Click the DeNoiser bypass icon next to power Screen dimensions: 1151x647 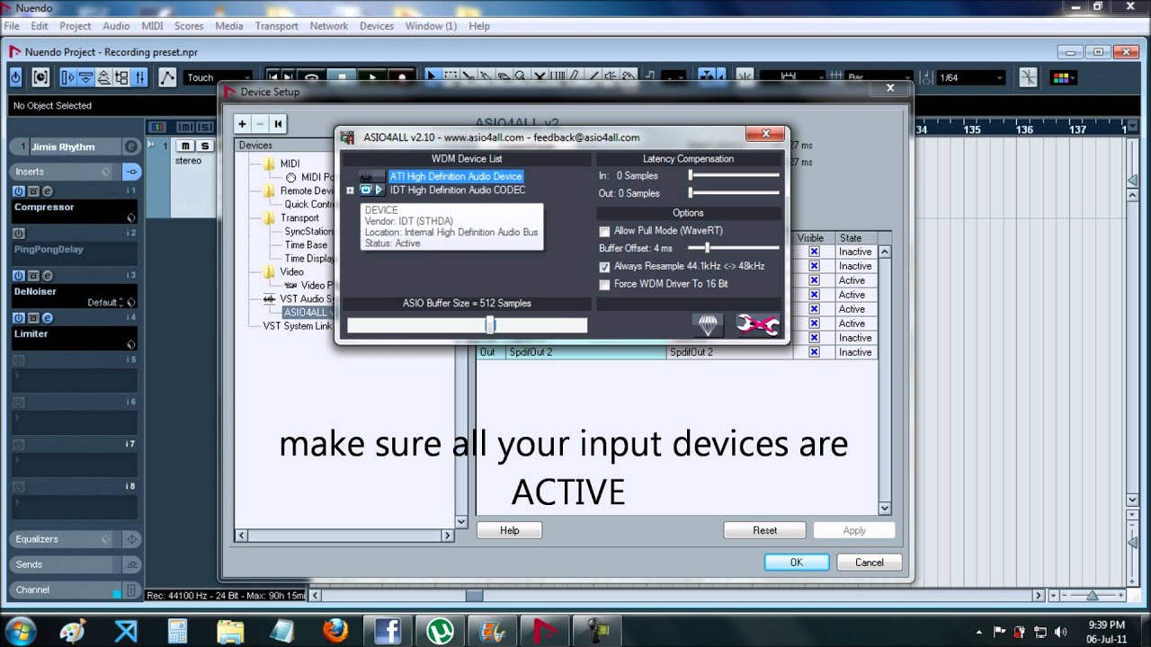[33, 276]
